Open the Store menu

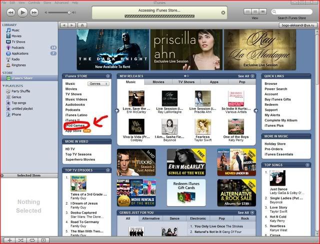(47, 2)
